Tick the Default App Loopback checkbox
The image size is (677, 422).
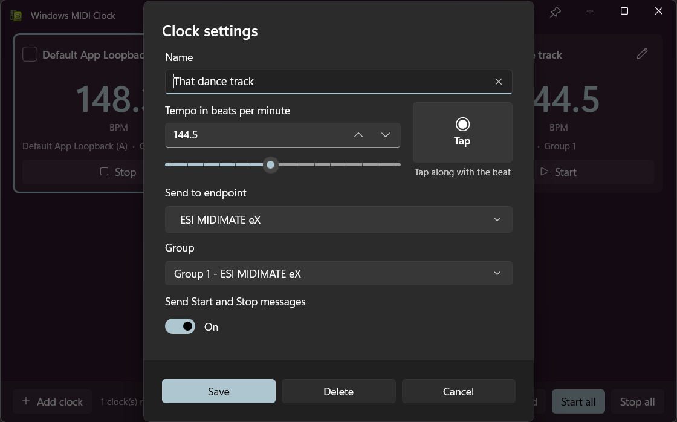pos(30,54)
